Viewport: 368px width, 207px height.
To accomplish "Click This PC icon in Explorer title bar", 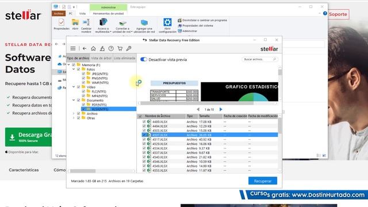I will [56, 7].
